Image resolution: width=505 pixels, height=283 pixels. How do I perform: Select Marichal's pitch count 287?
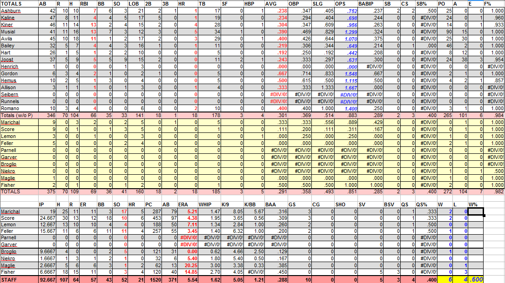coord(153,211)
